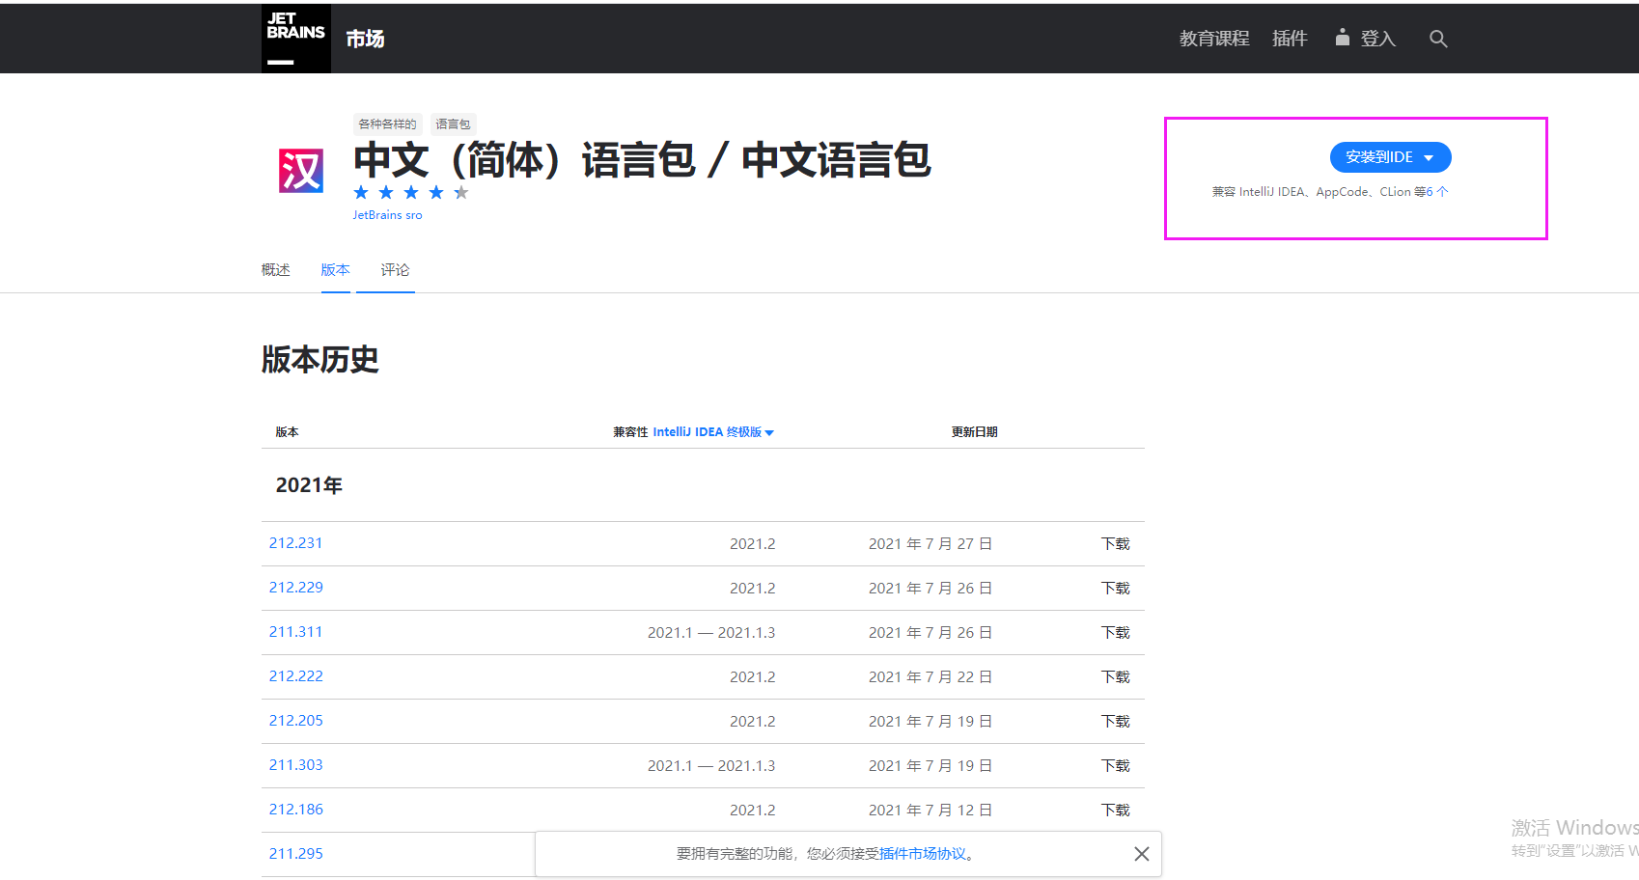Image resolution: width=1639 pixels, height=880 pixels.
Task: Click the 汉 plugin logo icon
Action: point(301,171)
